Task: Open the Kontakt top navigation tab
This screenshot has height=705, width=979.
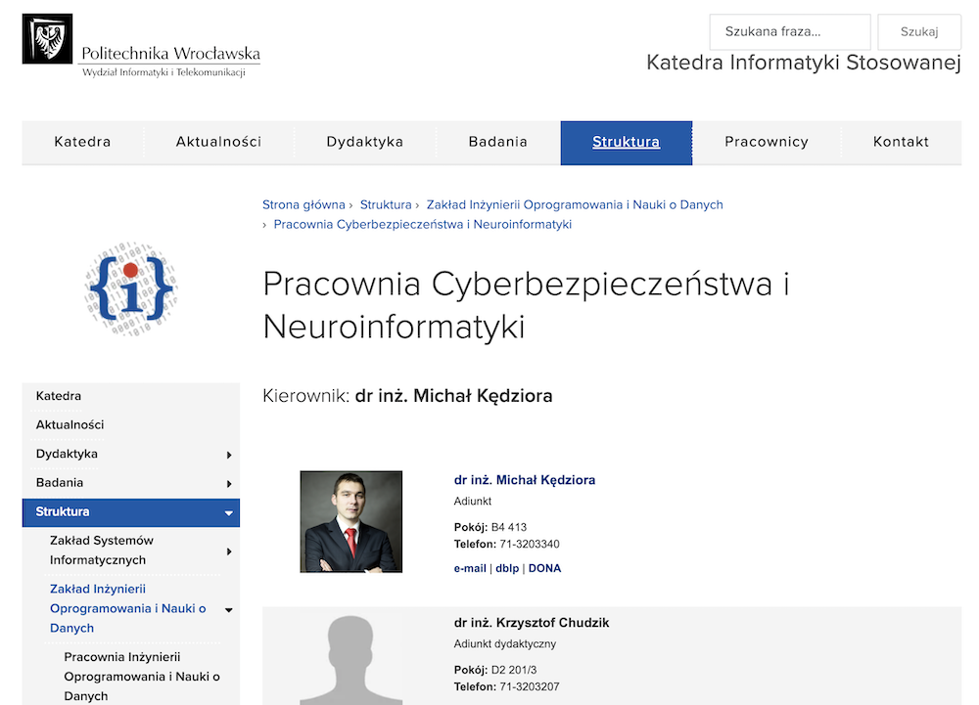Action: (x=901, y=142)
